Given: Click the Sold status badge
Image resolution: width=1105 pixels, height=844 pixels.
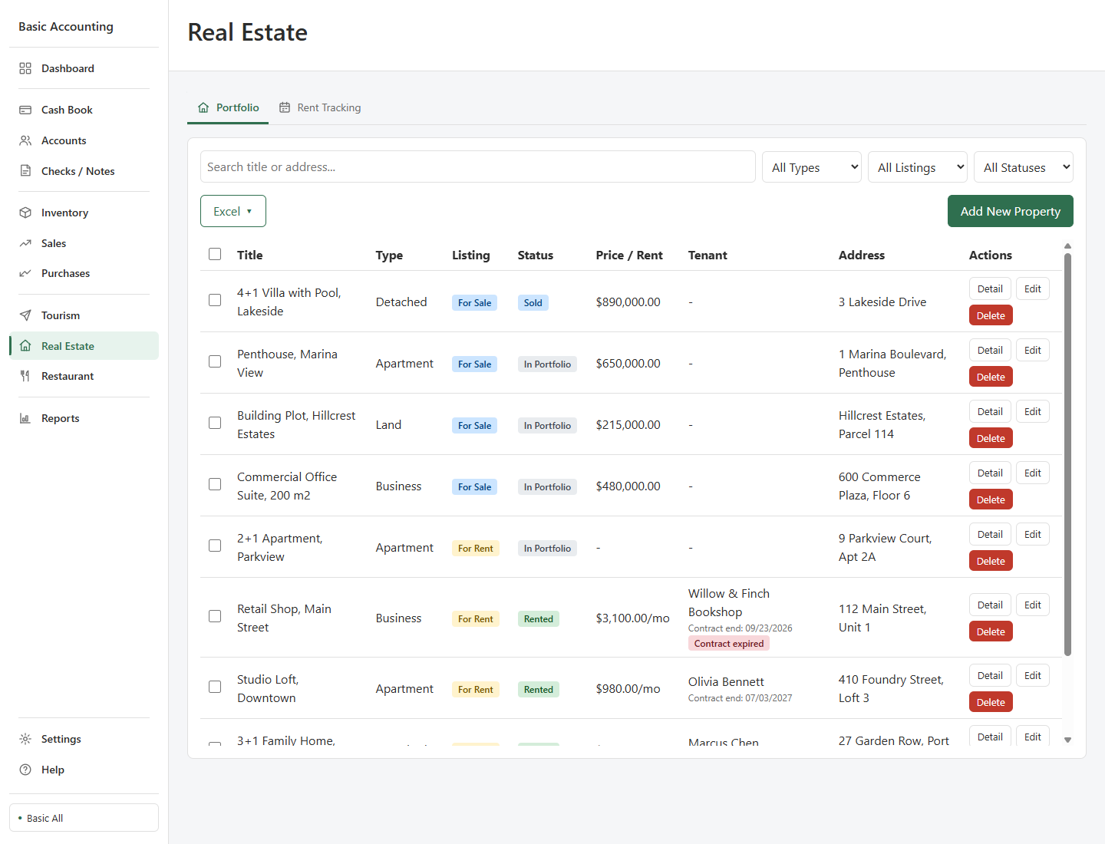Looking at the screenshot, I should point(533,303).
